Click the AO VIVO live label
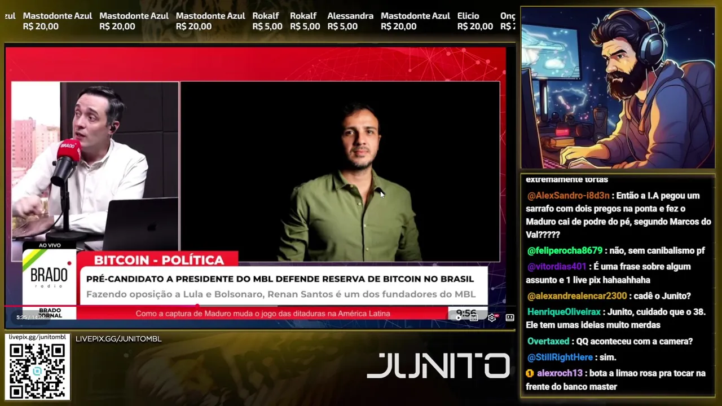722x406 pixels. [50, 245]
